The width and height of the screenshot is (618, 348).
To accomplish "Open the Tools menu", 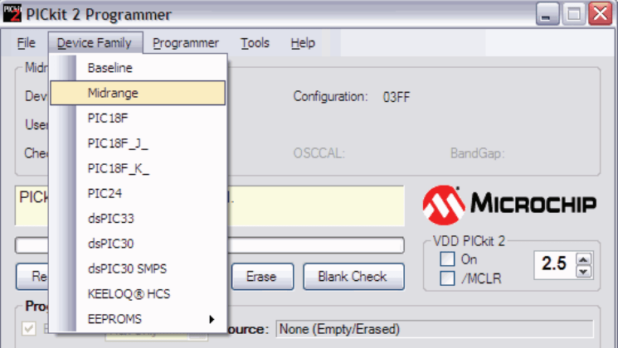I will (255, 43).
